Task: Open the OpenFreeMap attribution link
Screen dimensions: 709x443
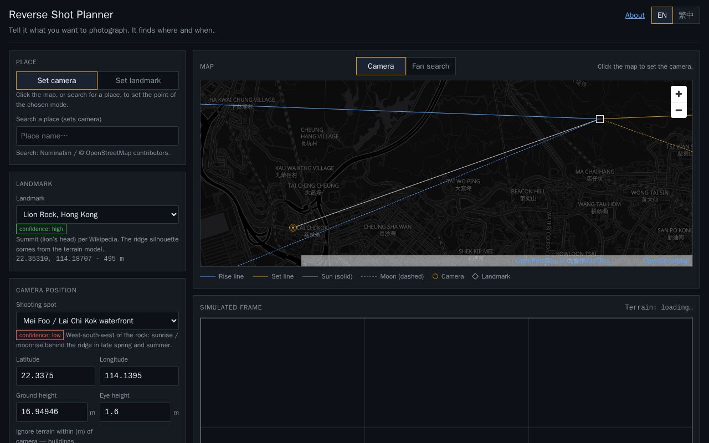Action: tap(537, 261)
